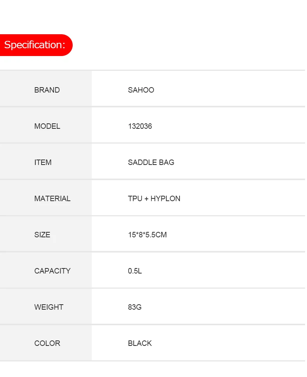Click the 83G weight value
The height and width of the screenshot is (377, 307).
coord(134,307)
